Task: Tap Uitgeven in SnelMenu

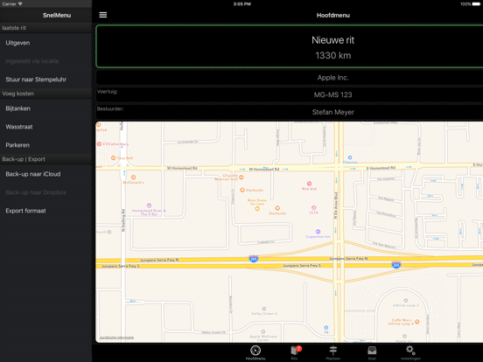Action: 45,43
